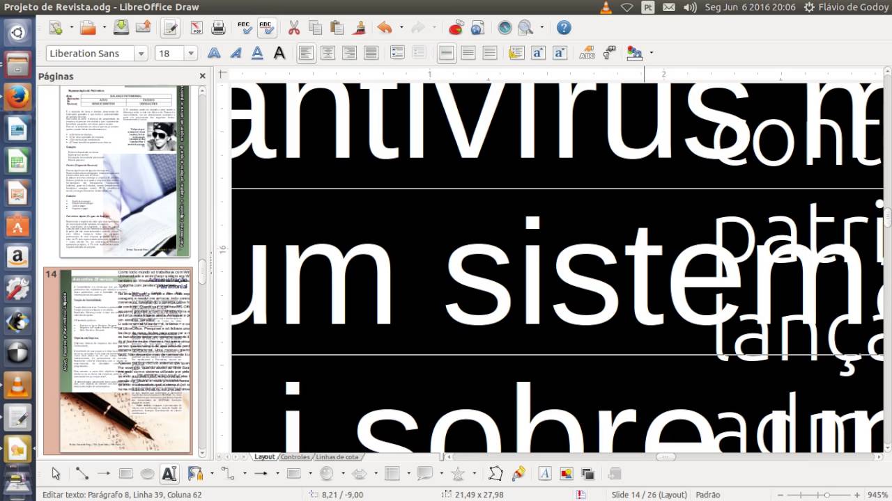Screen dimensions: 892x501
Task: Click the zoom slider in status bar
Action: [818, 495]
